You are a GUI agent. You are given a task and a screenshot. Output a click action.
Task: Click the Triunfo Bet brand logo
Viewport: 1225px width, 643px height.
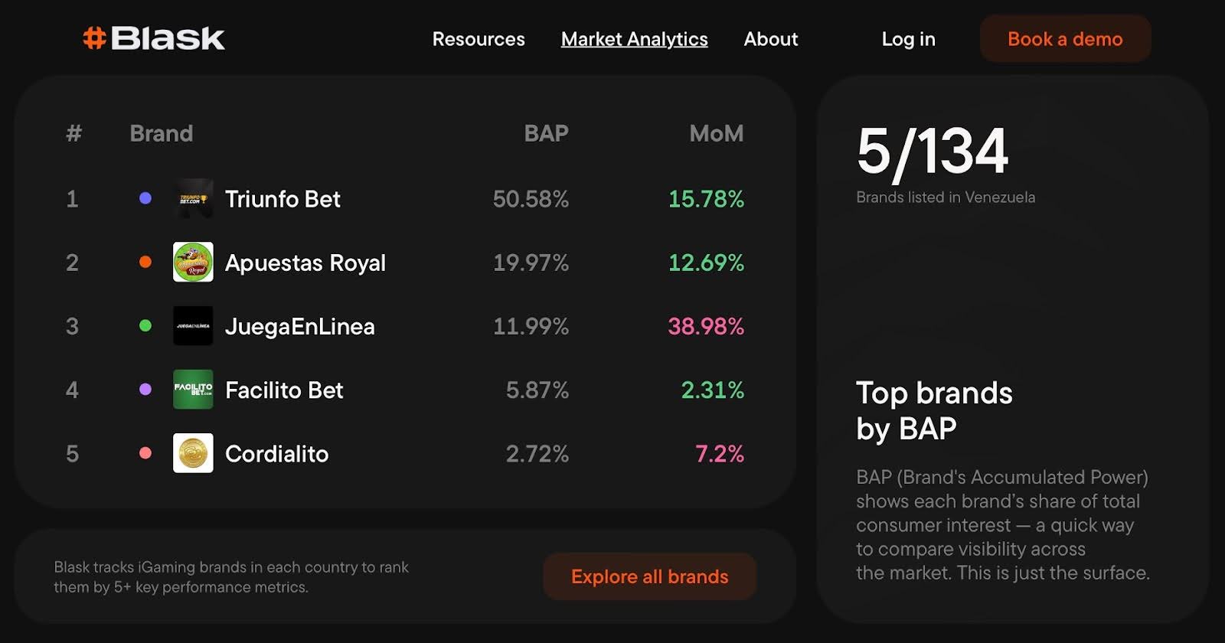[193, 199]
